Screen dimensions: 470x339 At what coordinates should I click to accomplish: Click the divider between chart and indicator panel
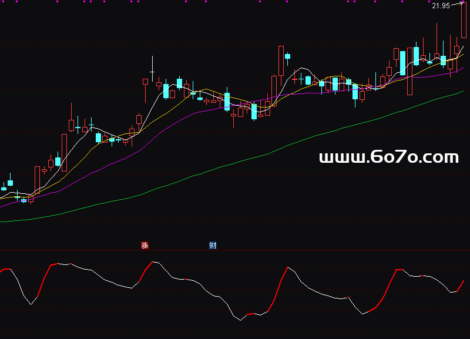point(235,250)
